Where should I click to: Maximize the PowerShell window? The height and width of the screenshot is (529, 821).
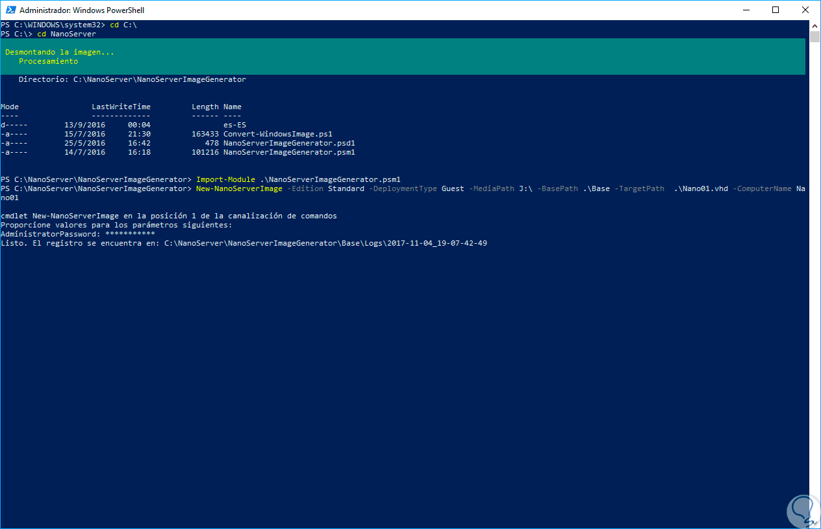tap(776, 10)
